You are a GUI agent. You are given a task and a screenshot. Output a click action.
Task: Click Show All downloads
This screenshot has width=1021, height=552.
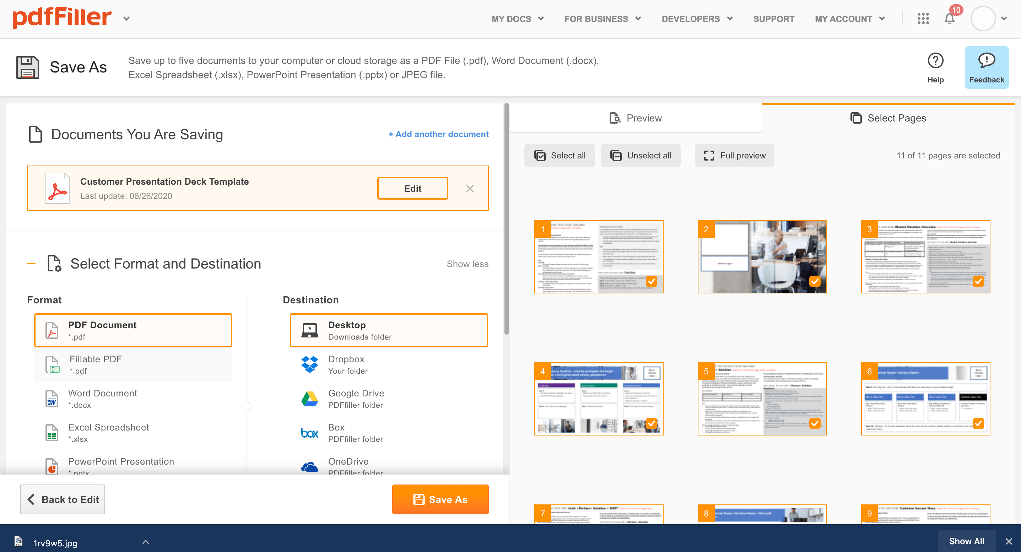(966, 541)
